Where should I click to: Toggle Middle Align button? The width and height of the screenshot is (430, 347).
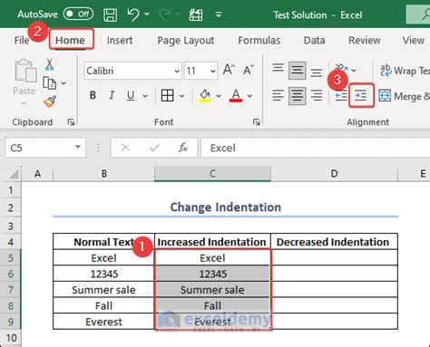tap(297, 71)
